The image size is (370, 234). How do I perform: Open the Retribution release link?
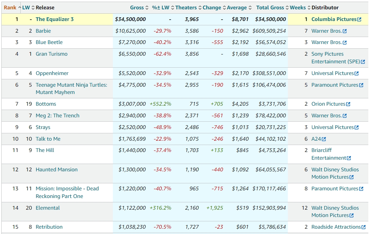[x=49, y=227]
